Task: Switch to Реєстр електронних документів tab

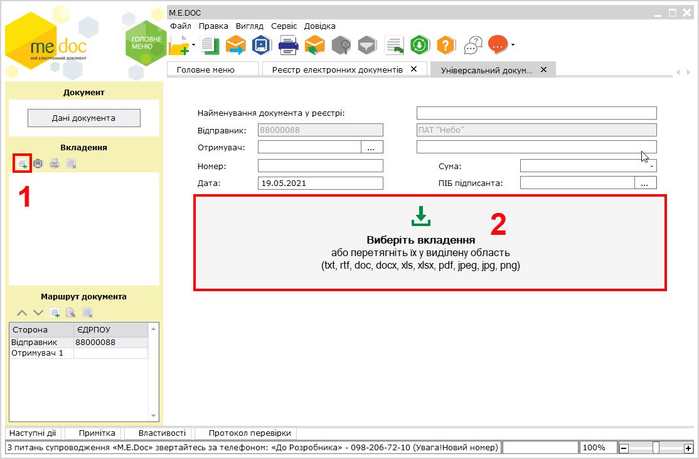Action: point(338,70)
